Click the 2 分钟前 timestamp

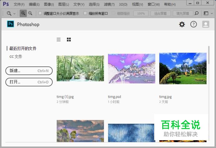coord(62,102)
